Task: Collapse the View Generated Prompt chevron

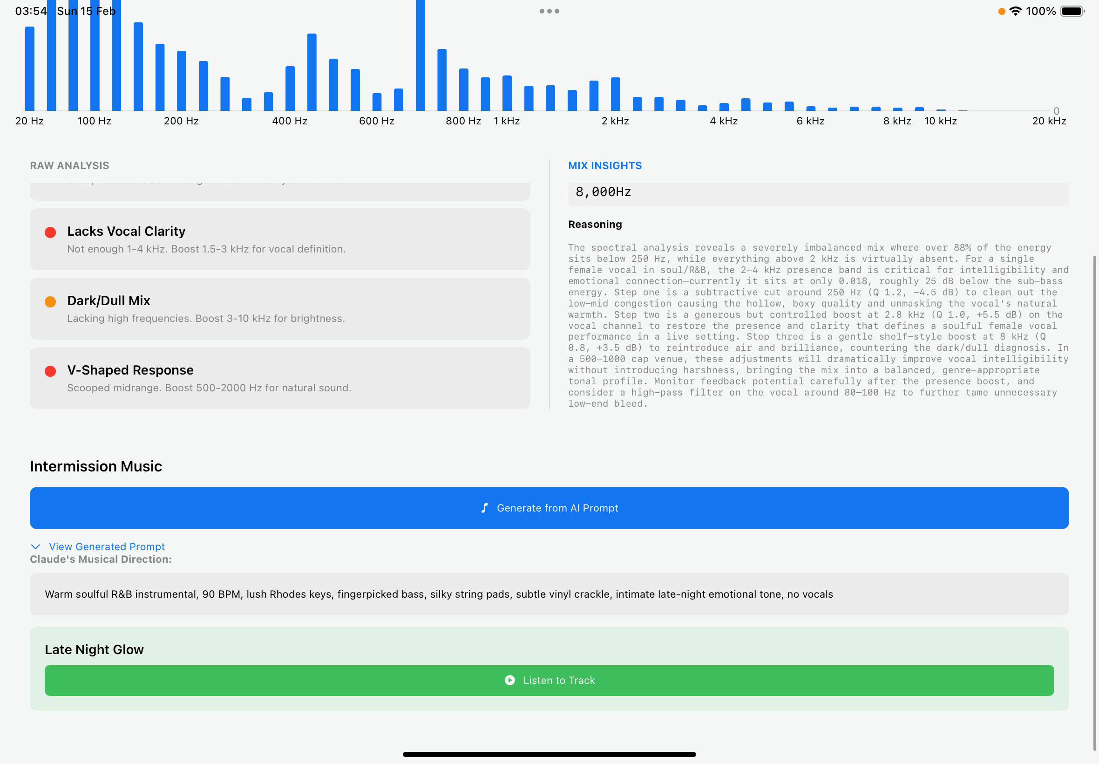Action: [35, 546]
